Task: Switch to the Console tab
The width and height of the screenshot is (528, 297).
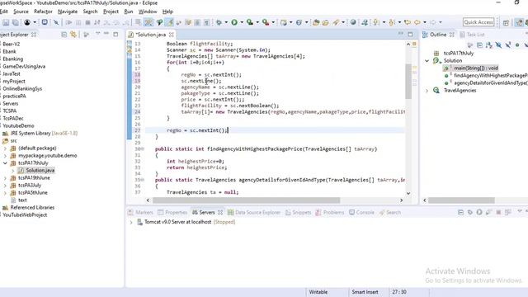Action: pyautogui.click(x=361, y=213)
